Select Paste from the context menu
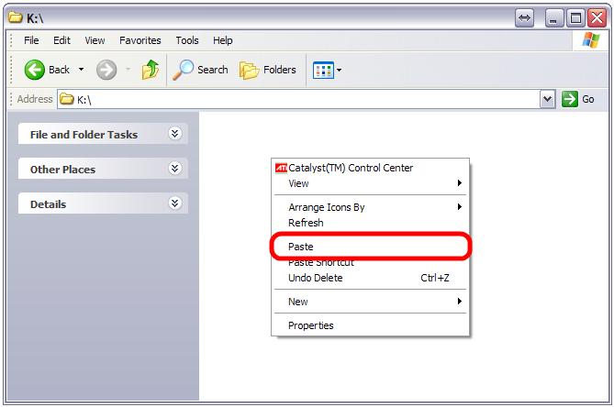Screen dimensions: 614x407 coord(301,247)
